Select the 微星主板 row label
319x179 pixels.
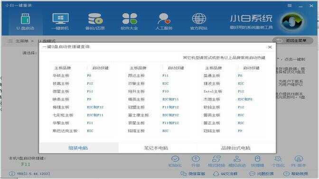point(61,91)
